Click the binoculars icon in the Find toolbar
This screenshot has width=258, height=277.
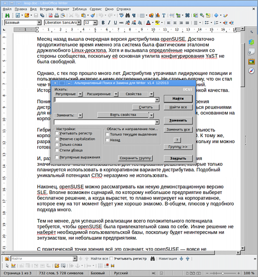coord(152,259)
